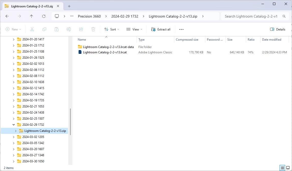Image resolution: width=292 pixels, height=171 pixels.
Task: Select the 2024-03-20 1607 tree folder
Action: tap(33, 149)
